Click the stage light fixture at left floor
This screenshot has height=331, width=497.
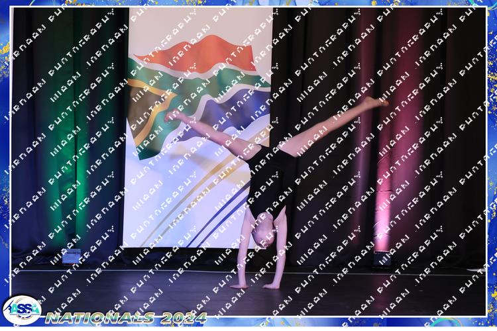[70, 256]
